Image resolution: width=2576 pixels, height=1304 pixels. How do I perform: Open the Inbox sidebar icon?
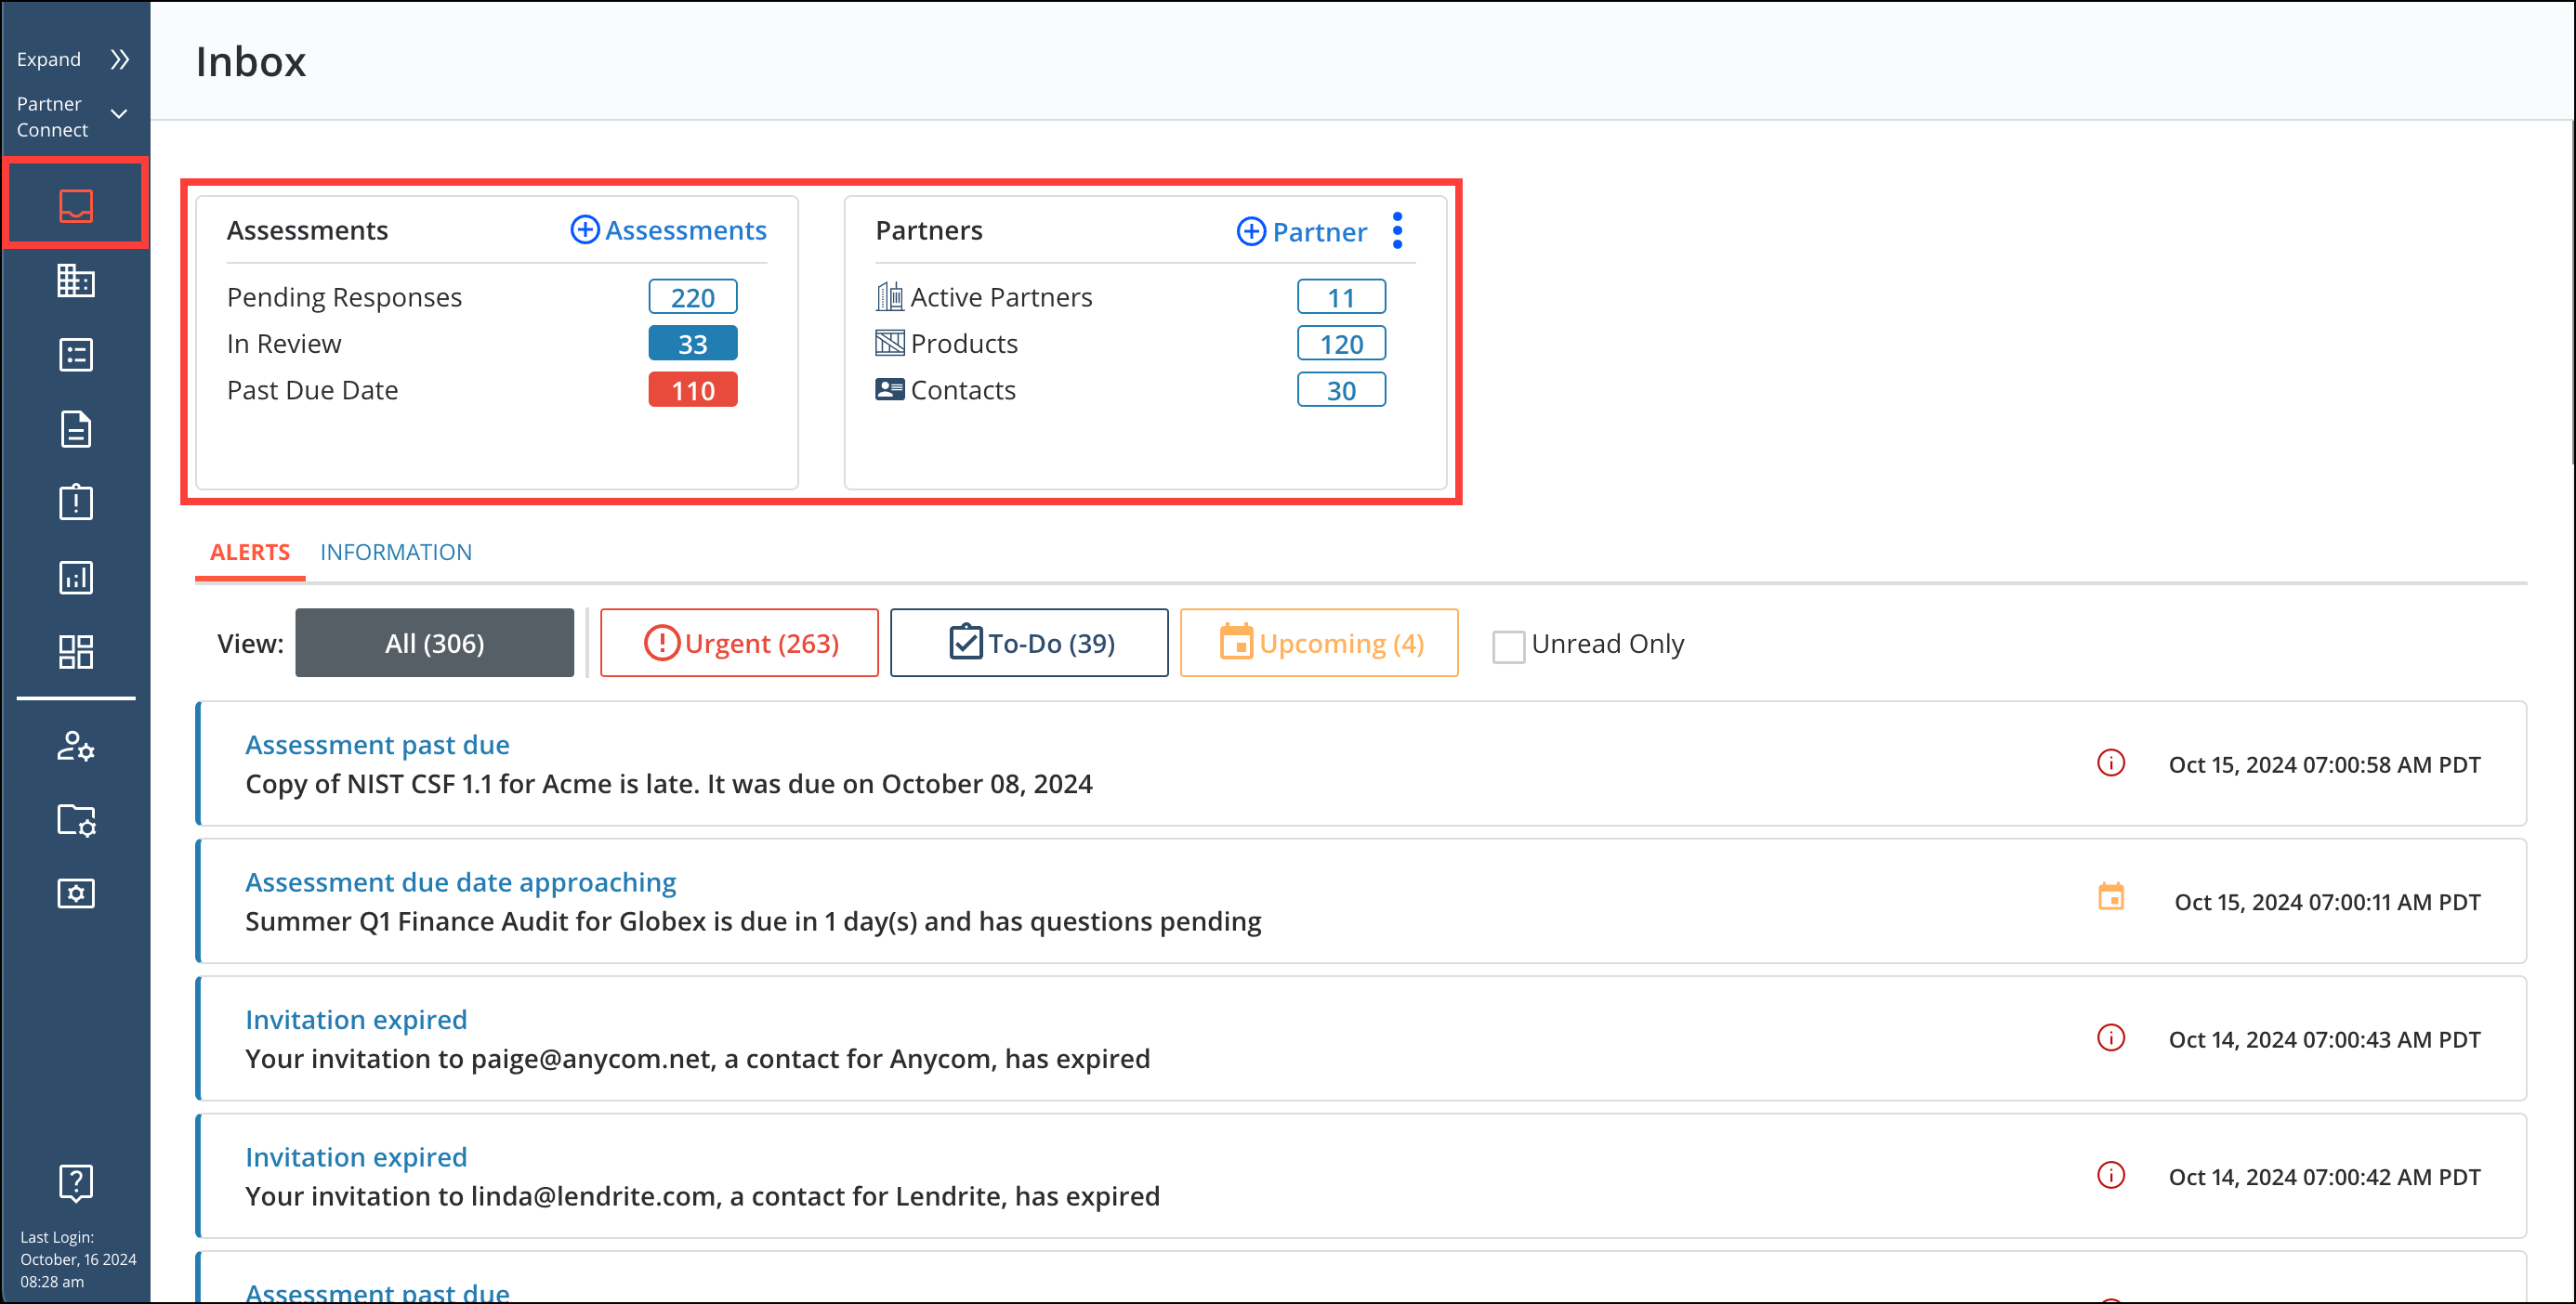(76, 205)
